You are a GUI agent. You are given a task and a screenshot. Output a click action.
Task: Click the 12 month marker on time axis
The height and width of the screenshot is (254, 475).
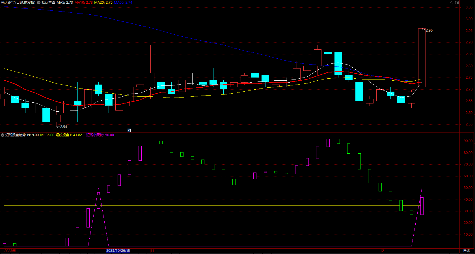tap(382, 251)
